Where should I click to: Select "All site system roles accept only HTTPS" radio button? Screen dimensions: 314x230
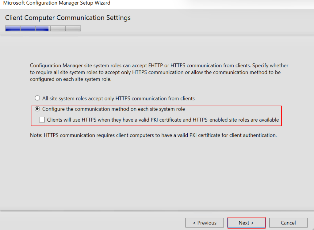click(37, 98)
